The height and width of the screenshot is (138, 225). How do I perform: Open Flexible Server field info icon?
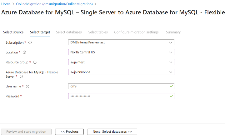tap(21, 76)
